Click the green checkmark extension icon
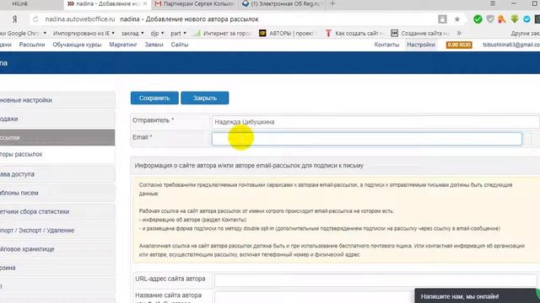This screenshot has width=540, height=303. [478, 19]
